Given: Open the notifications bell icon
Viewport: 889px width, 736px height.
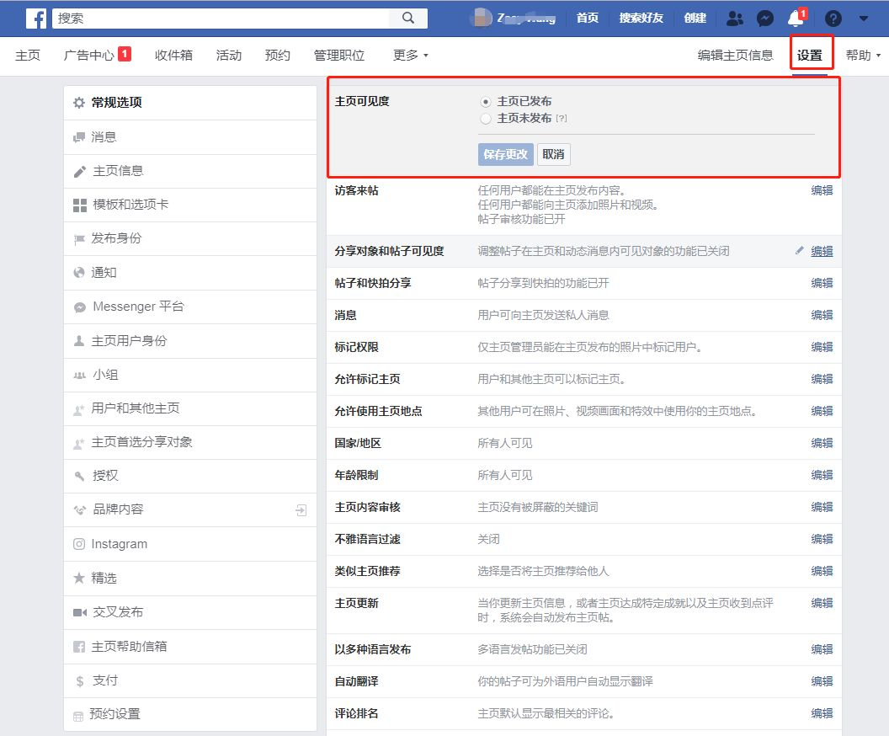Looking at the screenshot, I should (796, 19).
